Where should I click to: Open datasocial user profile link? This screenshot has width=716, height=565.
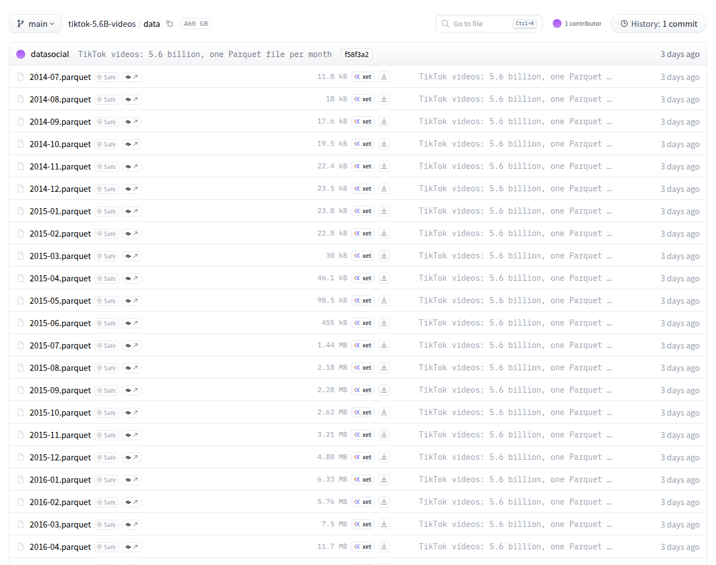click(50, 54)
